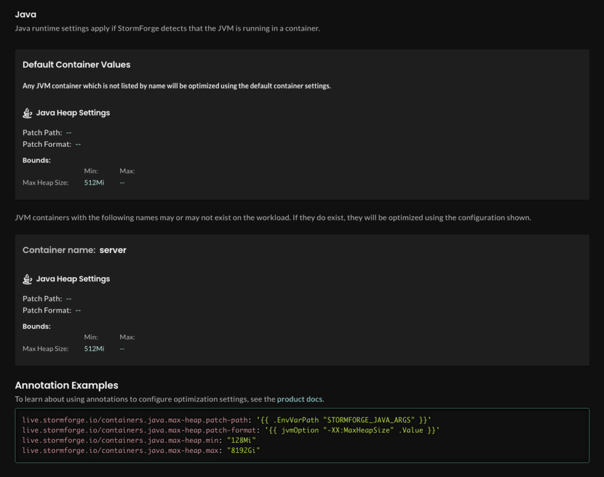
Task: Click Min column header in default container
Action: [91, 171]
